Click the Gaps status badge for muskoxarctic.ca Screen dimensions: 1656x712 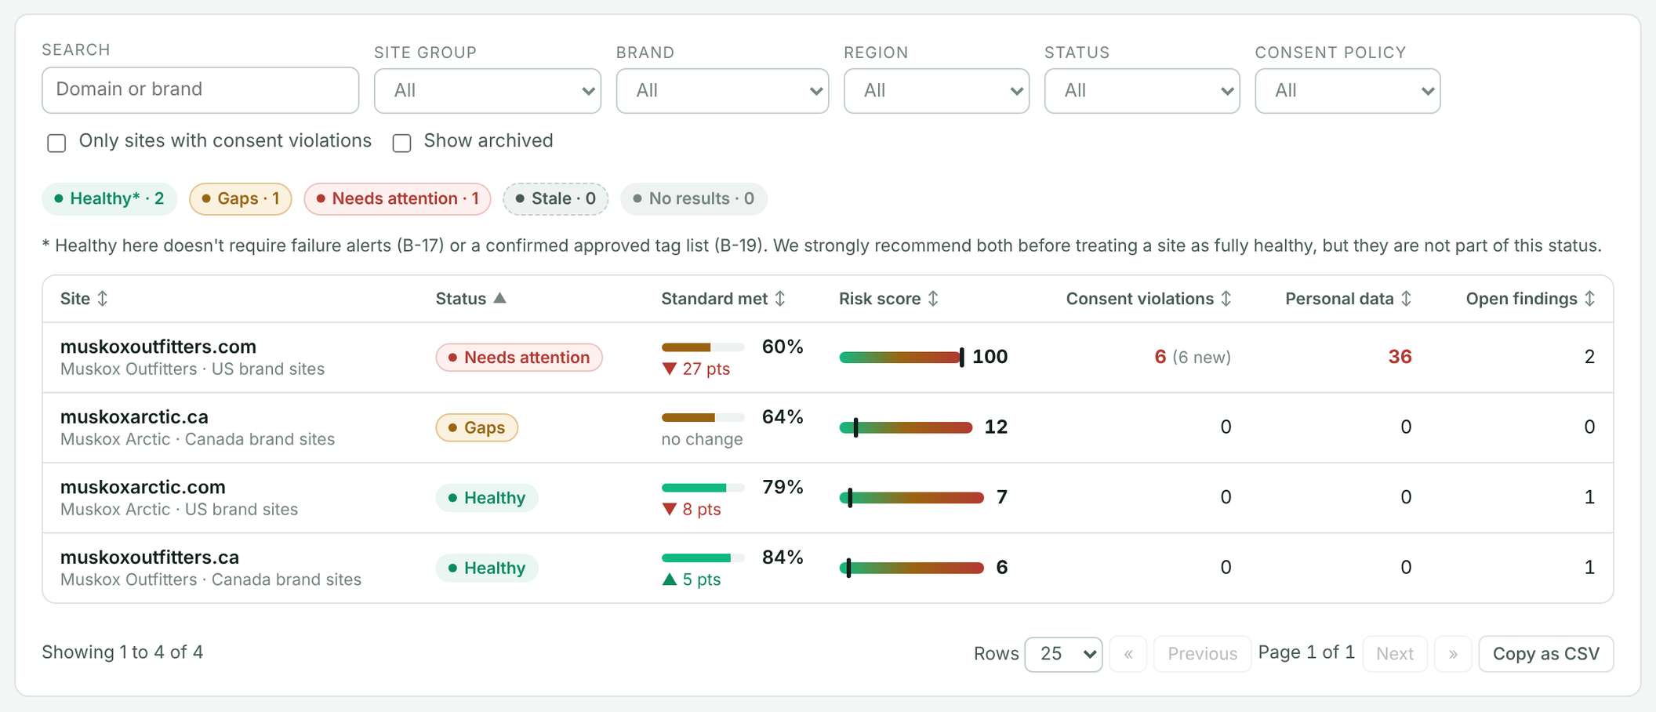pos(477,427)
